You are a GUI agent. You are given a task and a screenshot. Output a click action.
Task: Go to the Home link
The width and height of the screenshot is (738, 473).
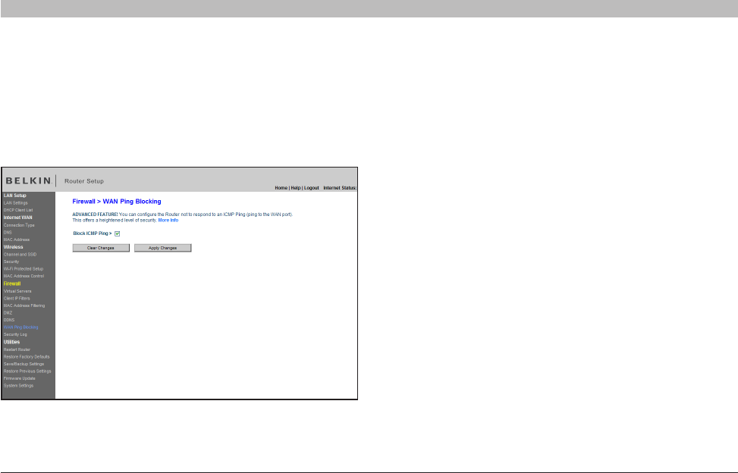click(x=281, y=187)
